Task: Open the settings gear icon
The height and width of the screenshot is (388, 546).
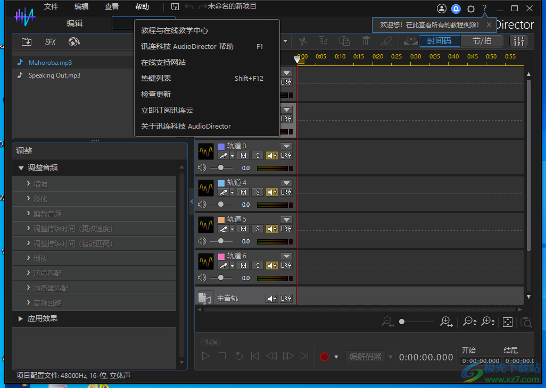Action: (x=471, y=9)
